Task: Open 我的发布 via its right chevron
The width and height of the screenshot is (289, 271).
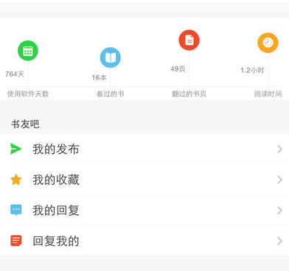Action: (x=279, y=149)
